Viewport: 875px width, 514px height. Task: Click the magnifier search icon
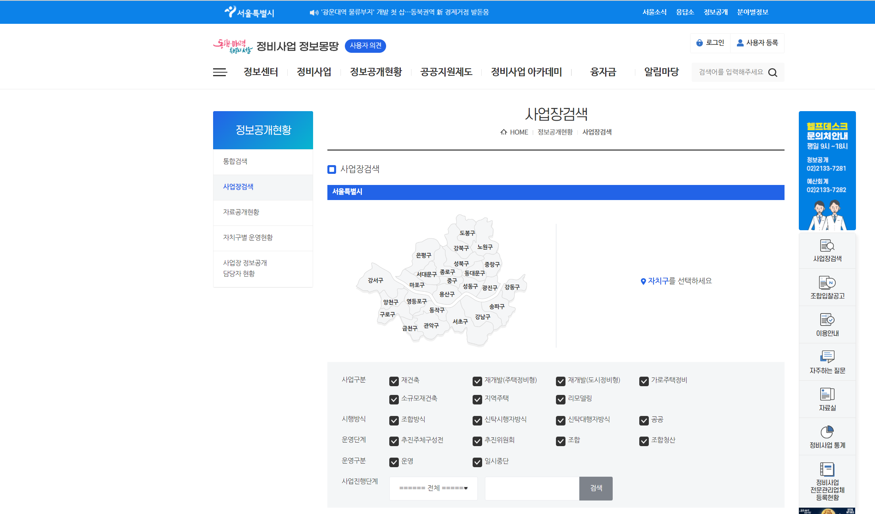click(773, 73)
